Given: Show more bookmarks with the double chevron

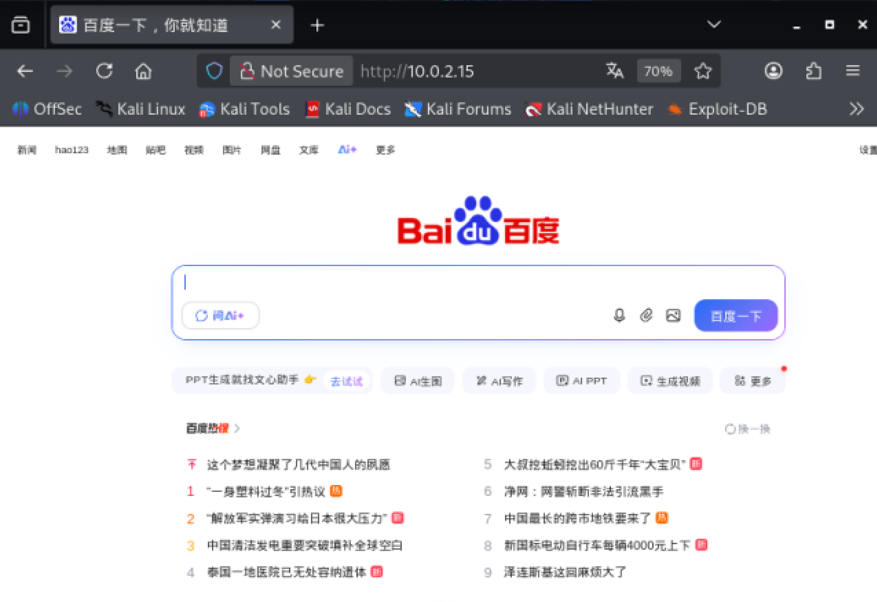Looking at the screenshot, I should click(x=856, y=109).
